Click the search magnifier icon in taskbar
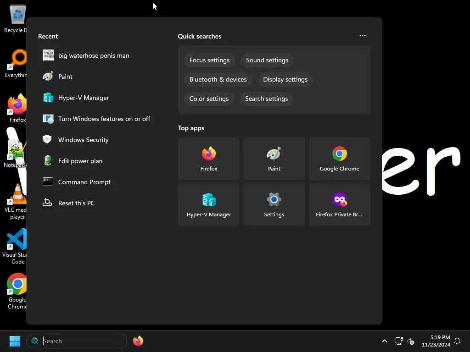The image size is (470, 352). tap(35, 341)
